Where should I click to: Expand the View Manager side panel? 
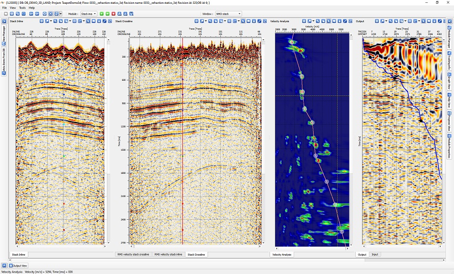pos(5,34)
